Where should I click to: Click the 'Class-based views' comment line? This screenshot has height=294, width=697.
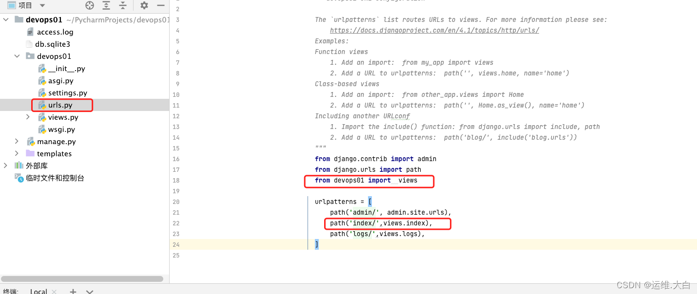347,84
